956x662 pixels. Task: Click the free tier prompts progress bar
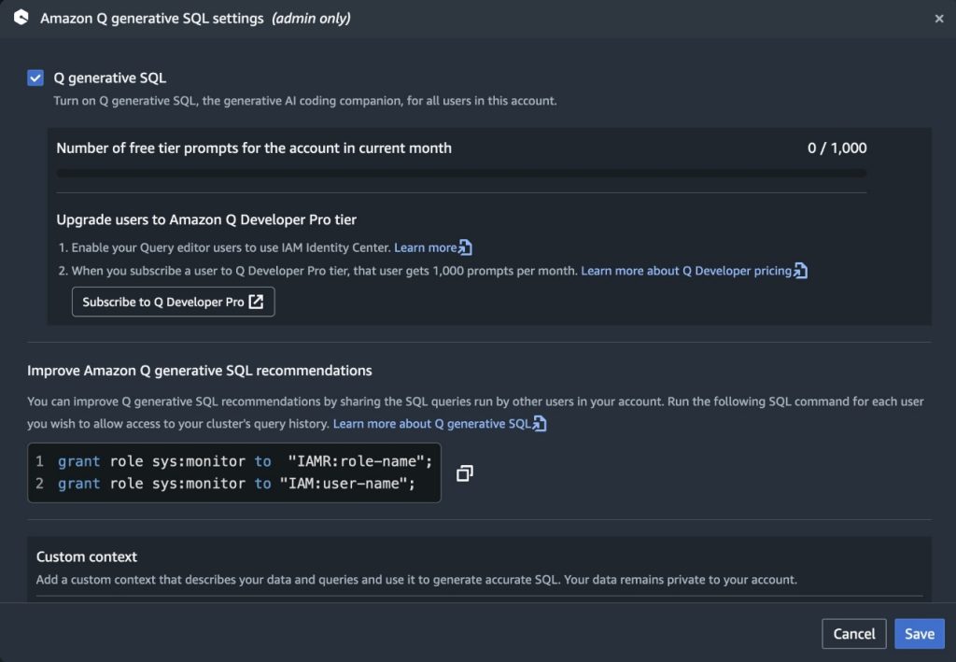[x=461, y=173]
